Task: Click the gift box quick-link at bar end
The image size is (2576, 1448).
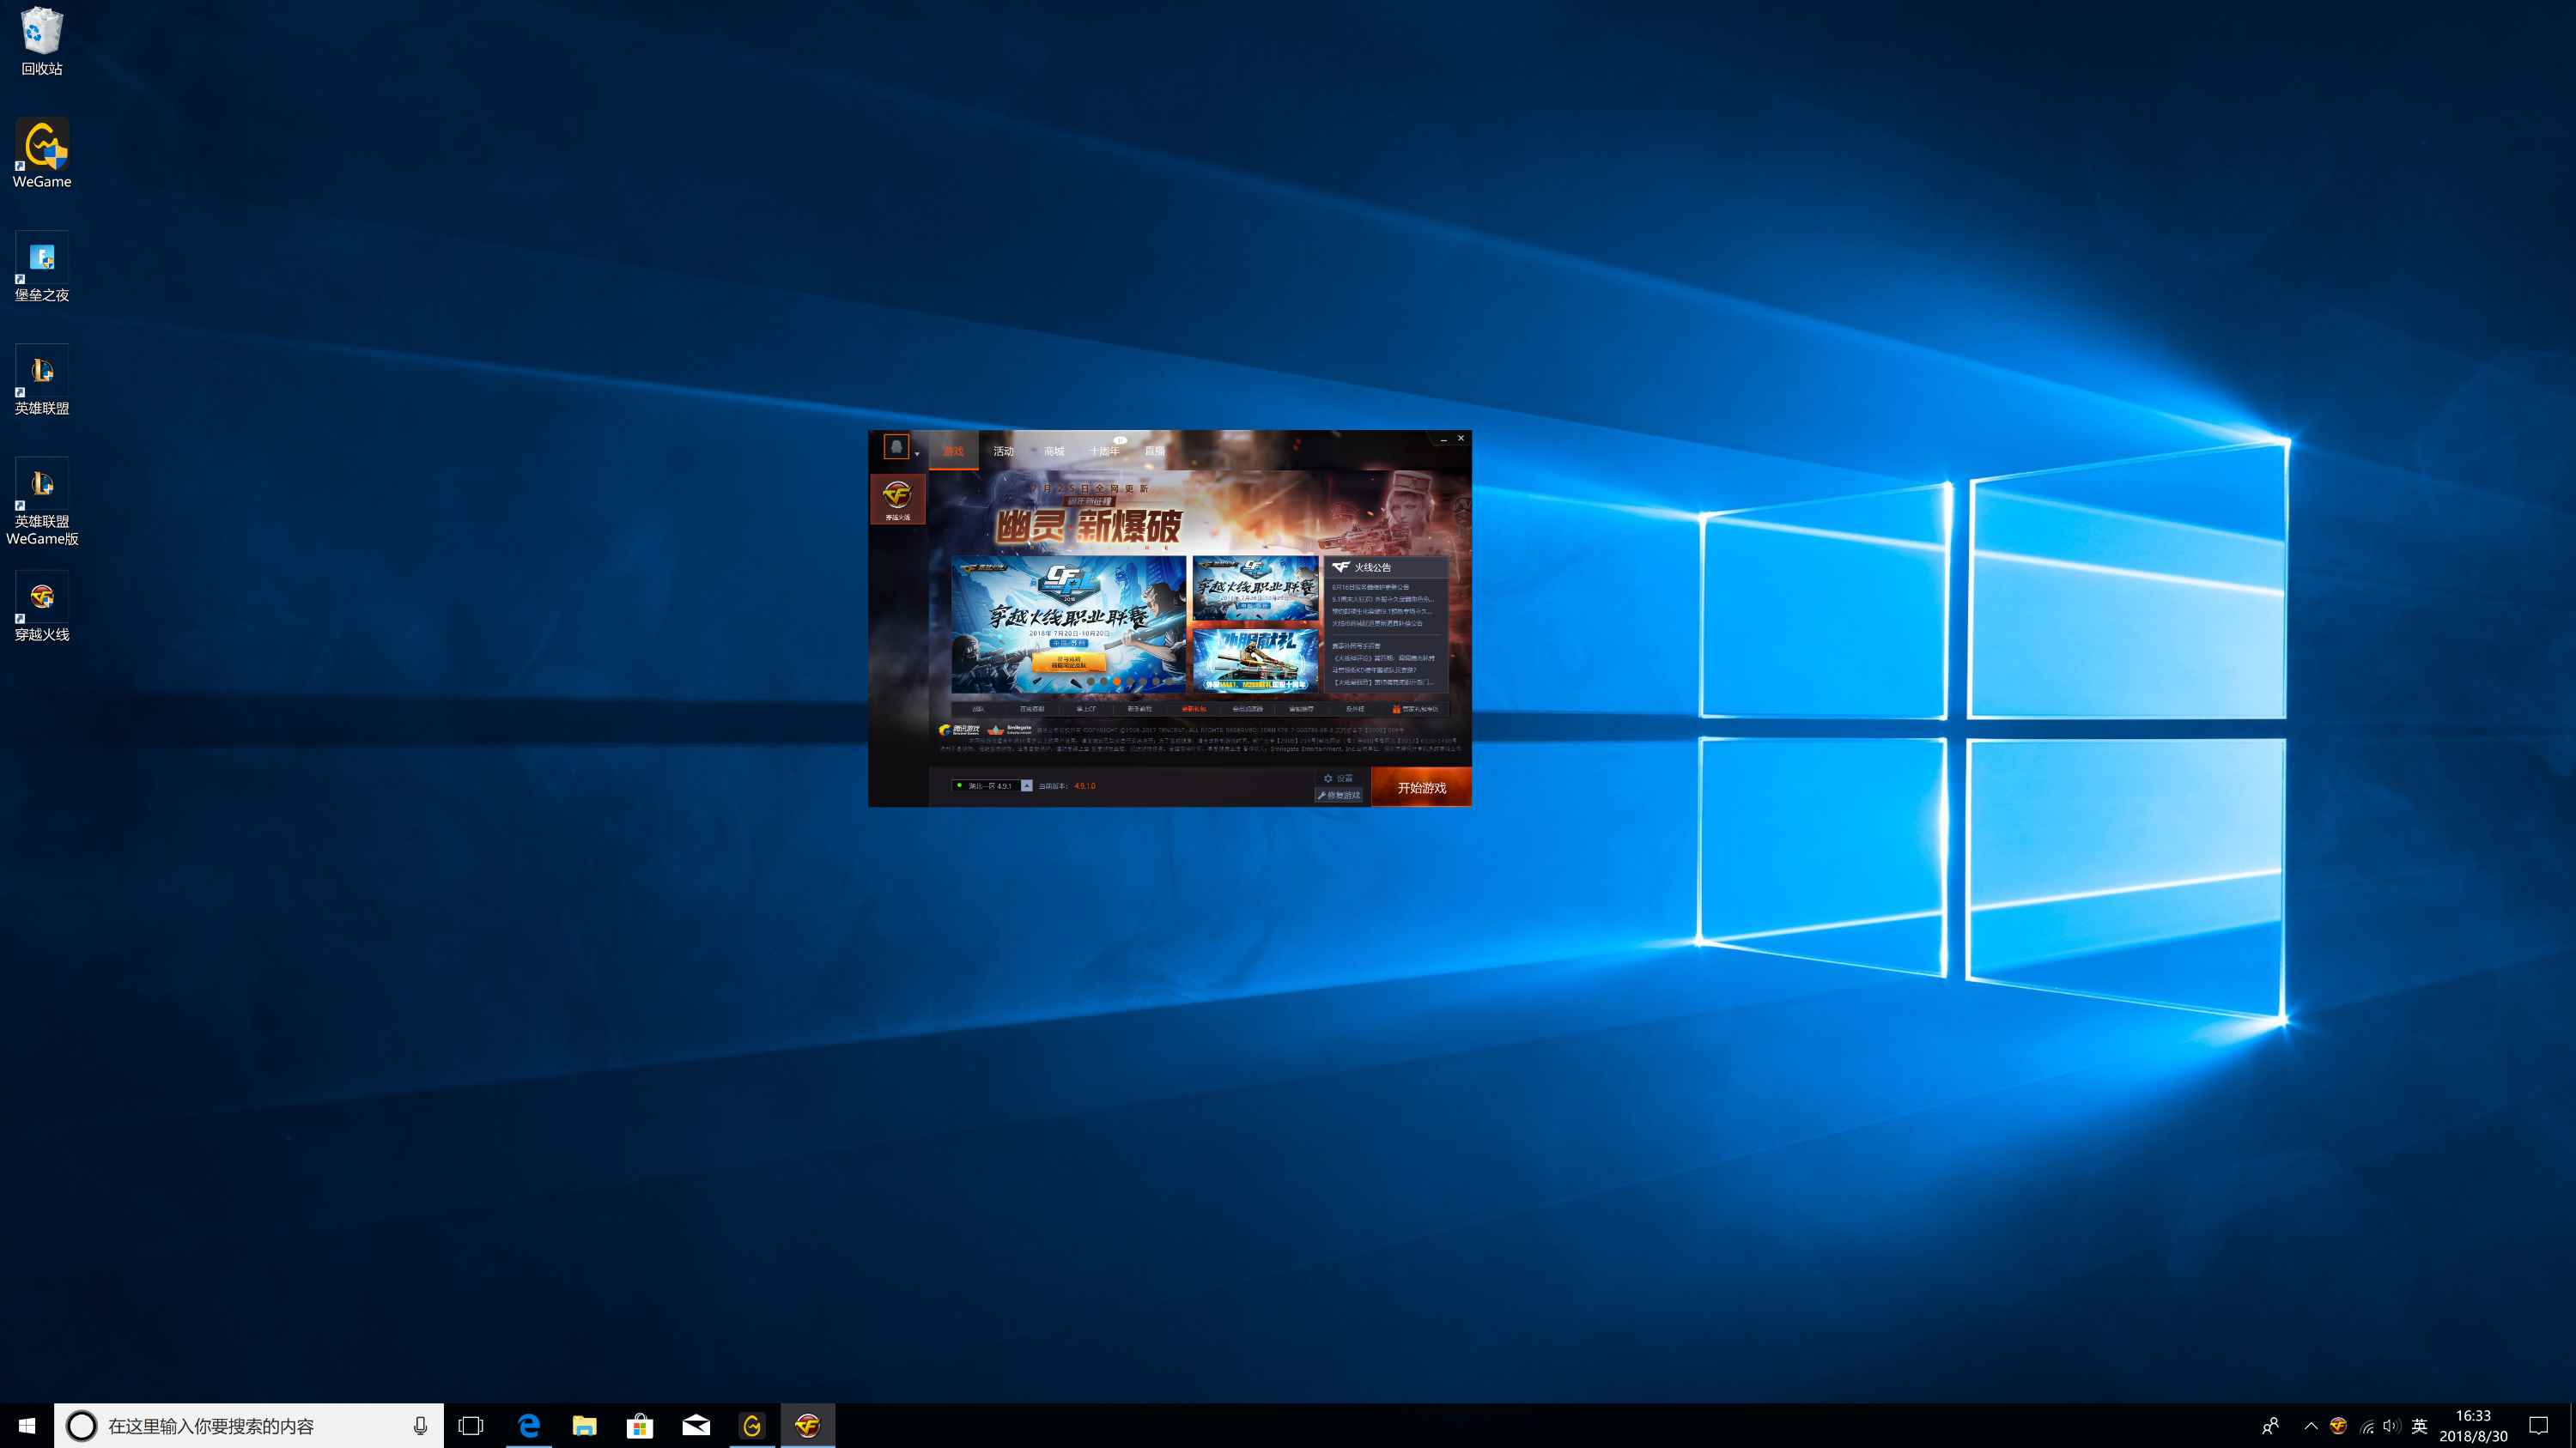Action: 1416,710
